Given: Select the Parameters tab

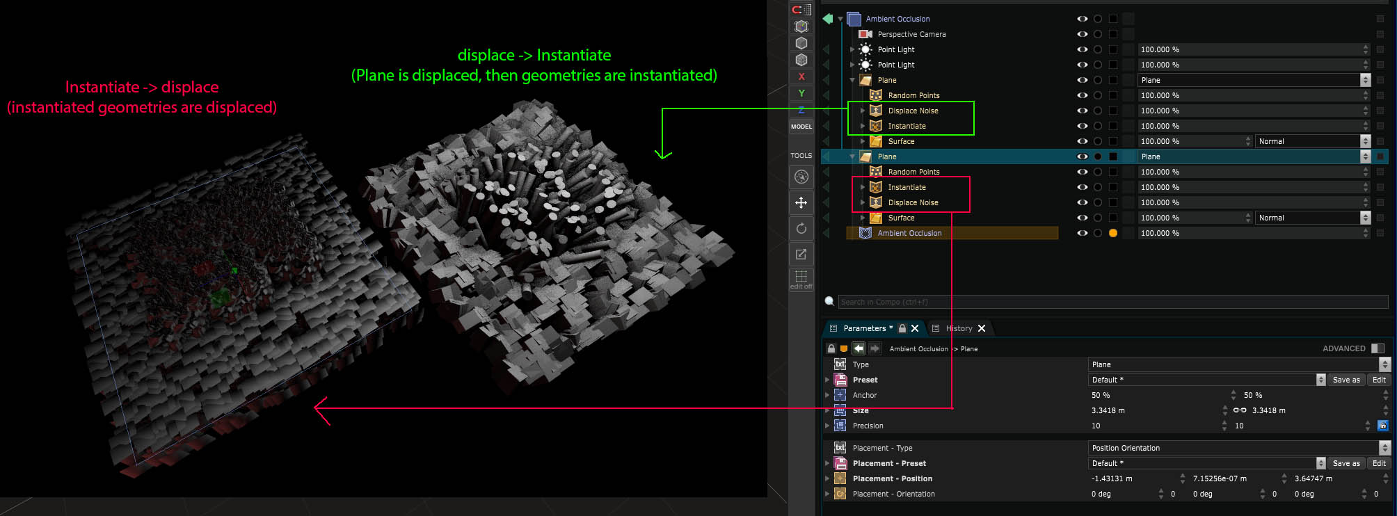Looking at the screenshot, I should coord(864,328).
